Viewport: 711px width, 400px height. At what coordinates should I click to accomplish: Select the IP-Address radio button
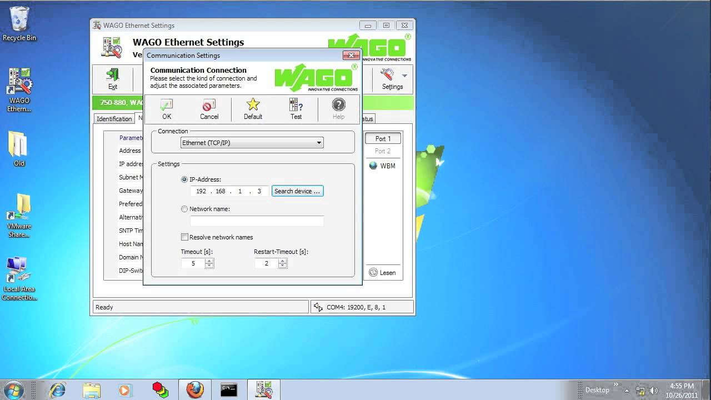[x=184, y=179]
